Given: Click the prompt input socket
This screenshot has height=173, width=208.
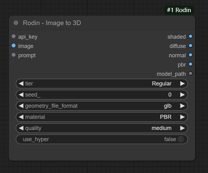Looking at the screenshot, I should [14, 55].
